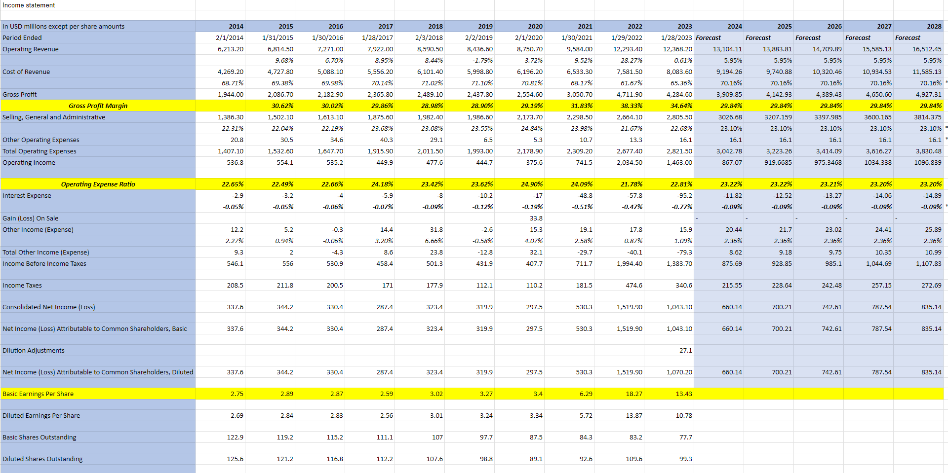The image size is (948, 473).
Task: Select forecast SG&A value 3026.68
Action: pyautogui.click(x=719, y=117)
